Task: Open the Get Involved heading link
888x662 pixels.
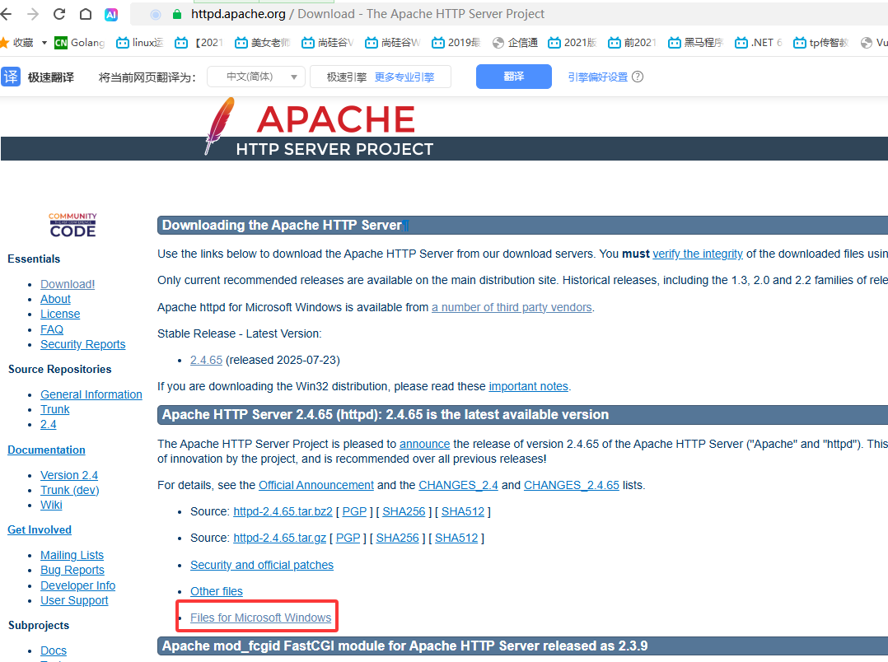Action: (40, 529)
